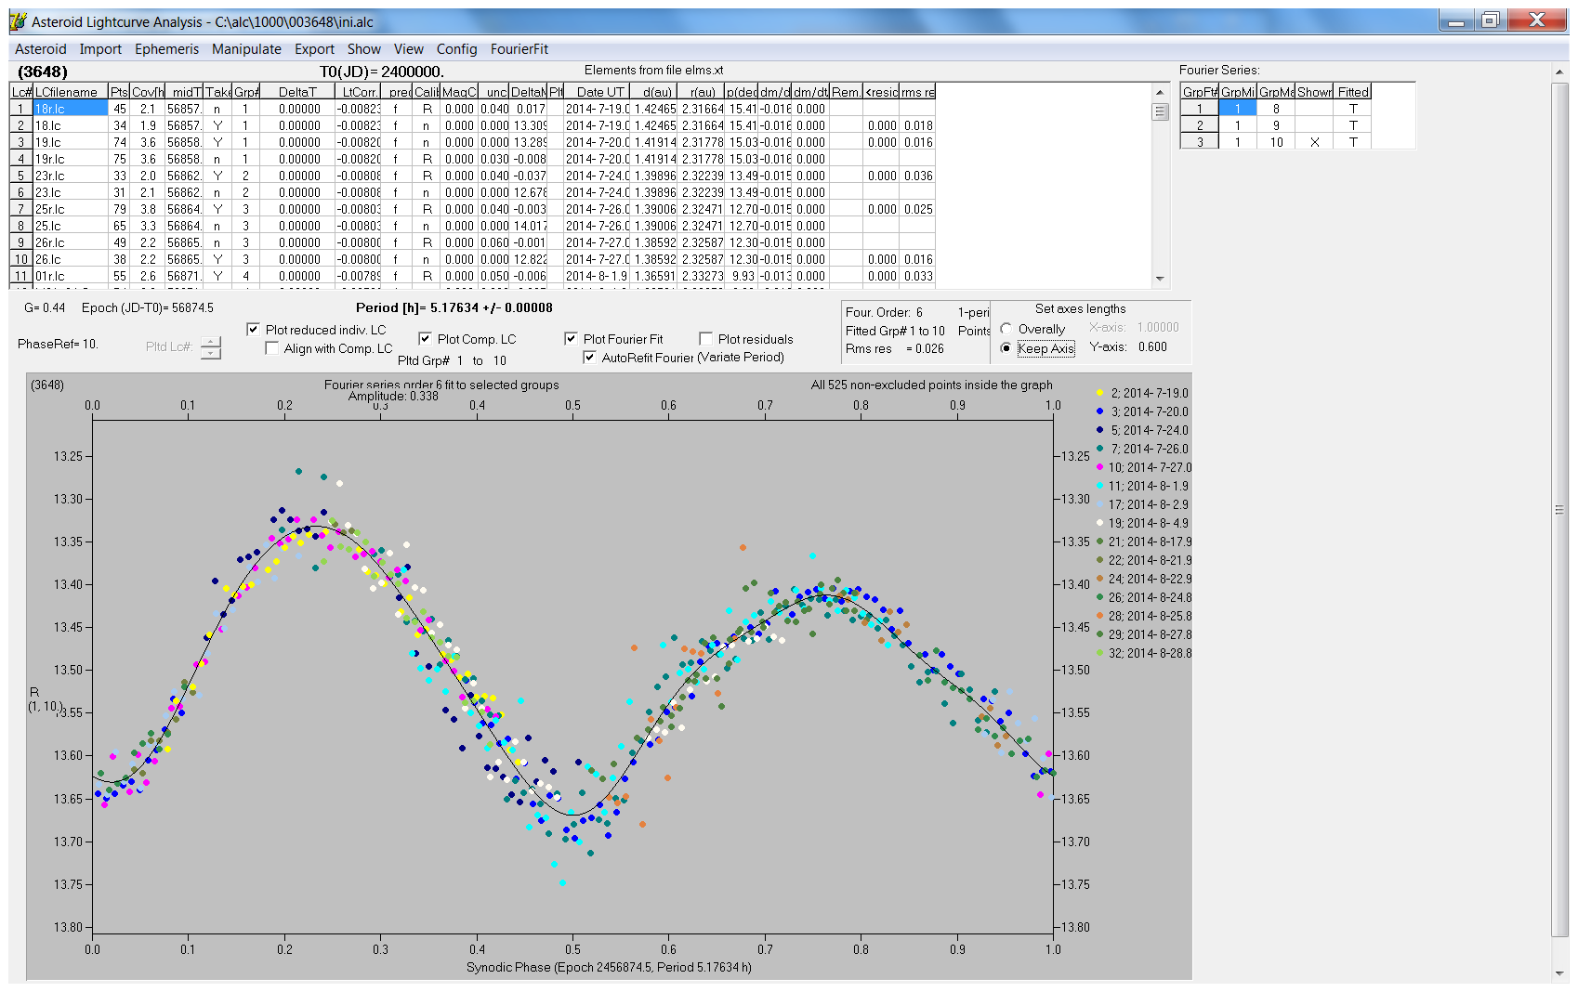Select Fourier Series row 2 GrpMa value 9
This screenshot has height=992, width=1578.
1276,125
